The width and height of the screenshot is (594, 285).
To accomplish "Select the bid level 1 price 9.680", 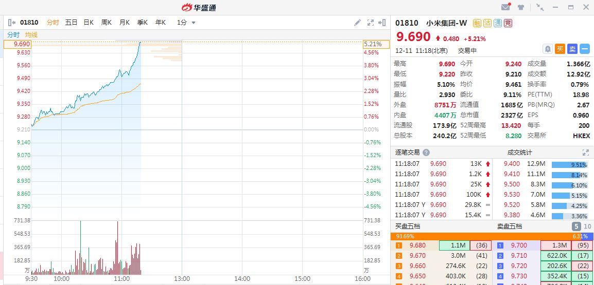I will click(418, 245).
